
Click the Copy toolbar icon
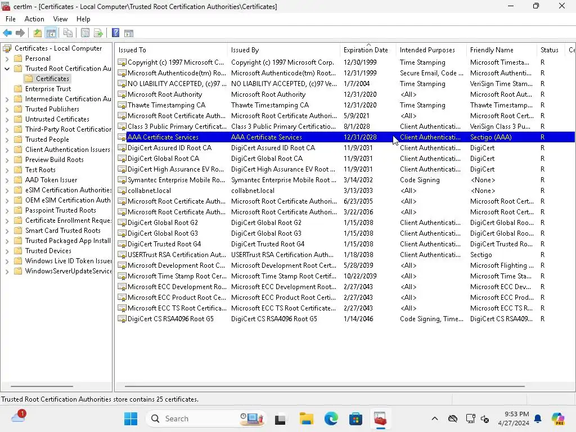coord(67,33)
